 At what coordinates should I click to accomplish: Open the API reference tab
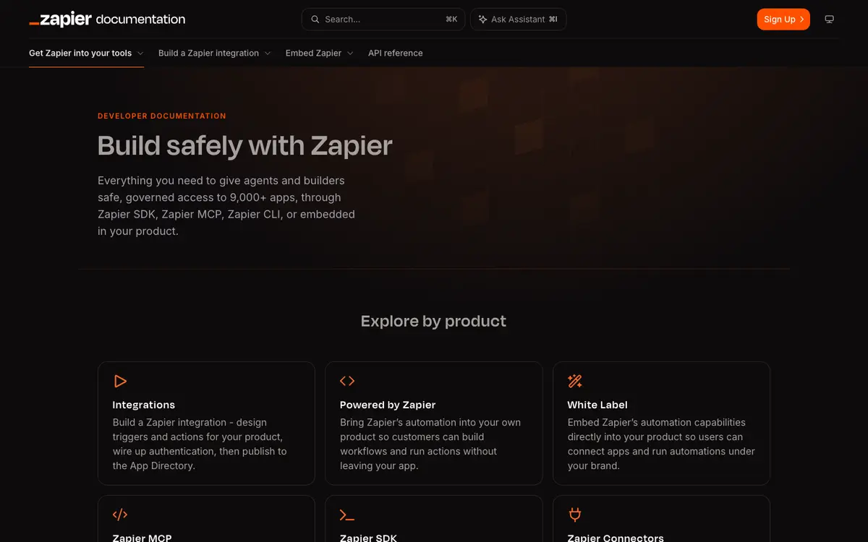[x=395, y=53]
